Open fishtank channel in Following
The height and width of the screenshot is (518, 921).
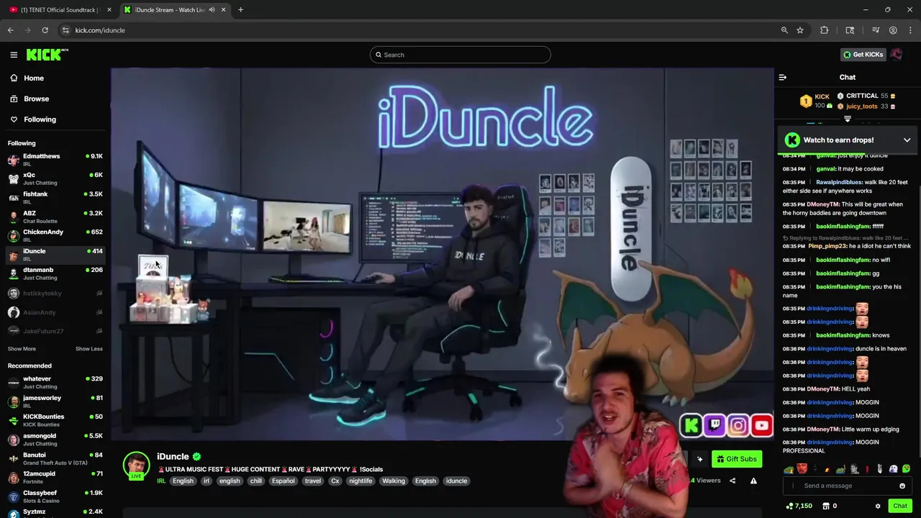55,197
